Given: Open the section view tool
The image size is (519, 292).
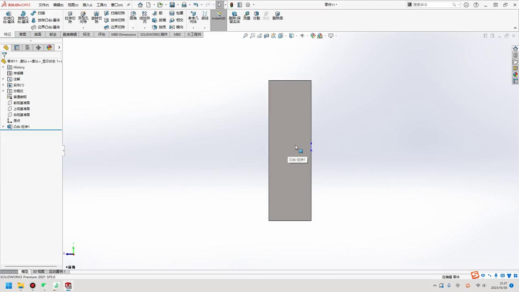Looking at the screenshot, I should (267, 36).
